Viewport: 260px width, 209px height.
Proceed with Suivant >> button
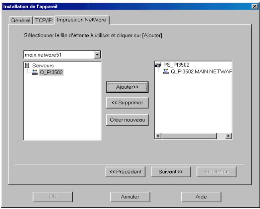[x=171, y=172]
